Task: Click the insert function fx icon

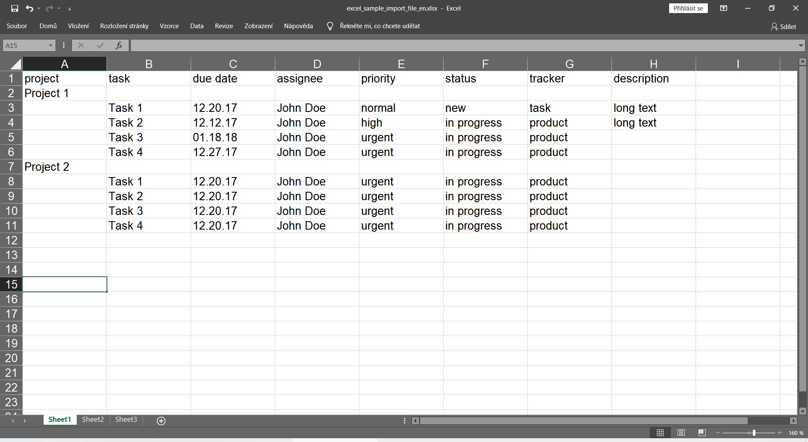Action: (119, 45)
